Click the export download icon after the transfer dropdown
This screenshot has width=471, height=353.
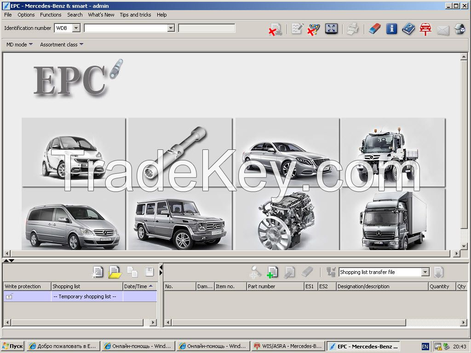coord(438,272)
